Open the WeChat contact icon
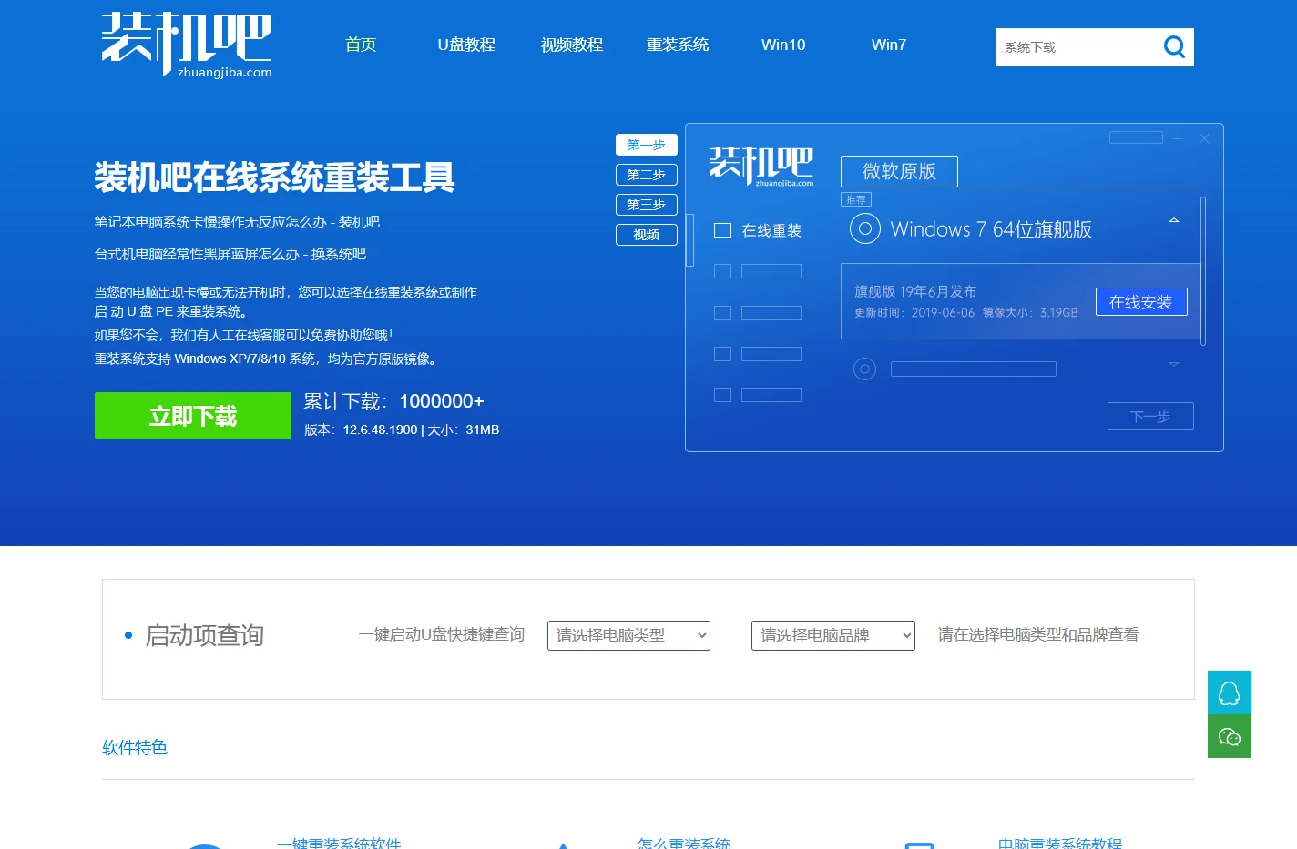The width and height of the screenshot is (1297, 849). coord(1230,736)
